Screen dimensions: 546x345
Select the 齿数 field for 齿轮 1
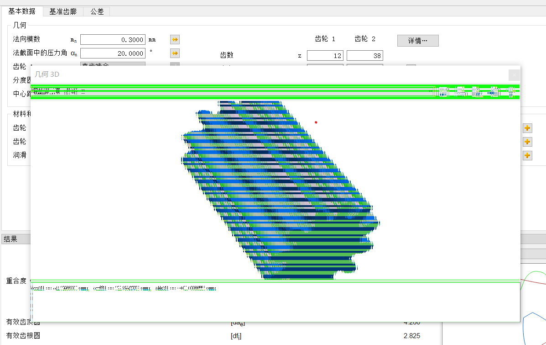point(325,56)
